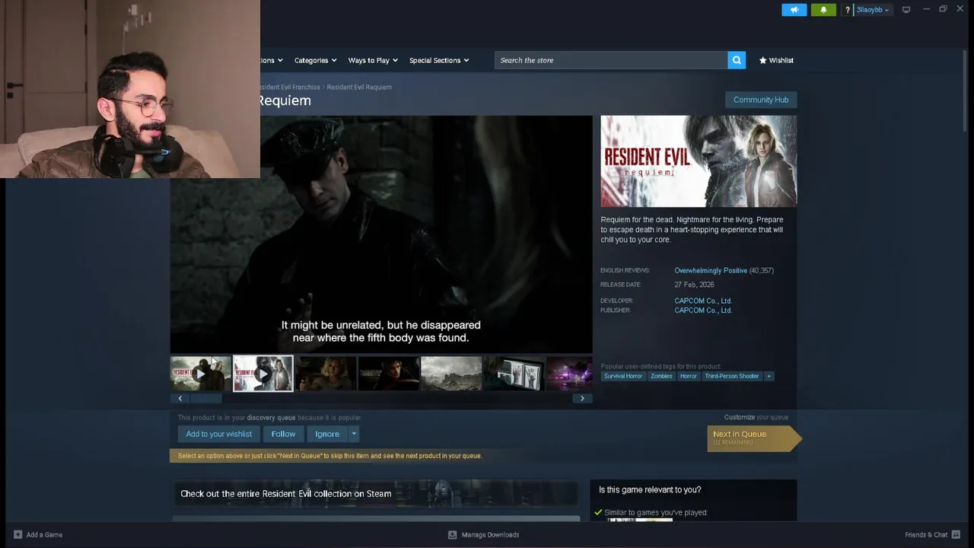Click the thumbnail strip right arrow
The image size is (974, 548).
pyautogui.click(x=582, y=398)
